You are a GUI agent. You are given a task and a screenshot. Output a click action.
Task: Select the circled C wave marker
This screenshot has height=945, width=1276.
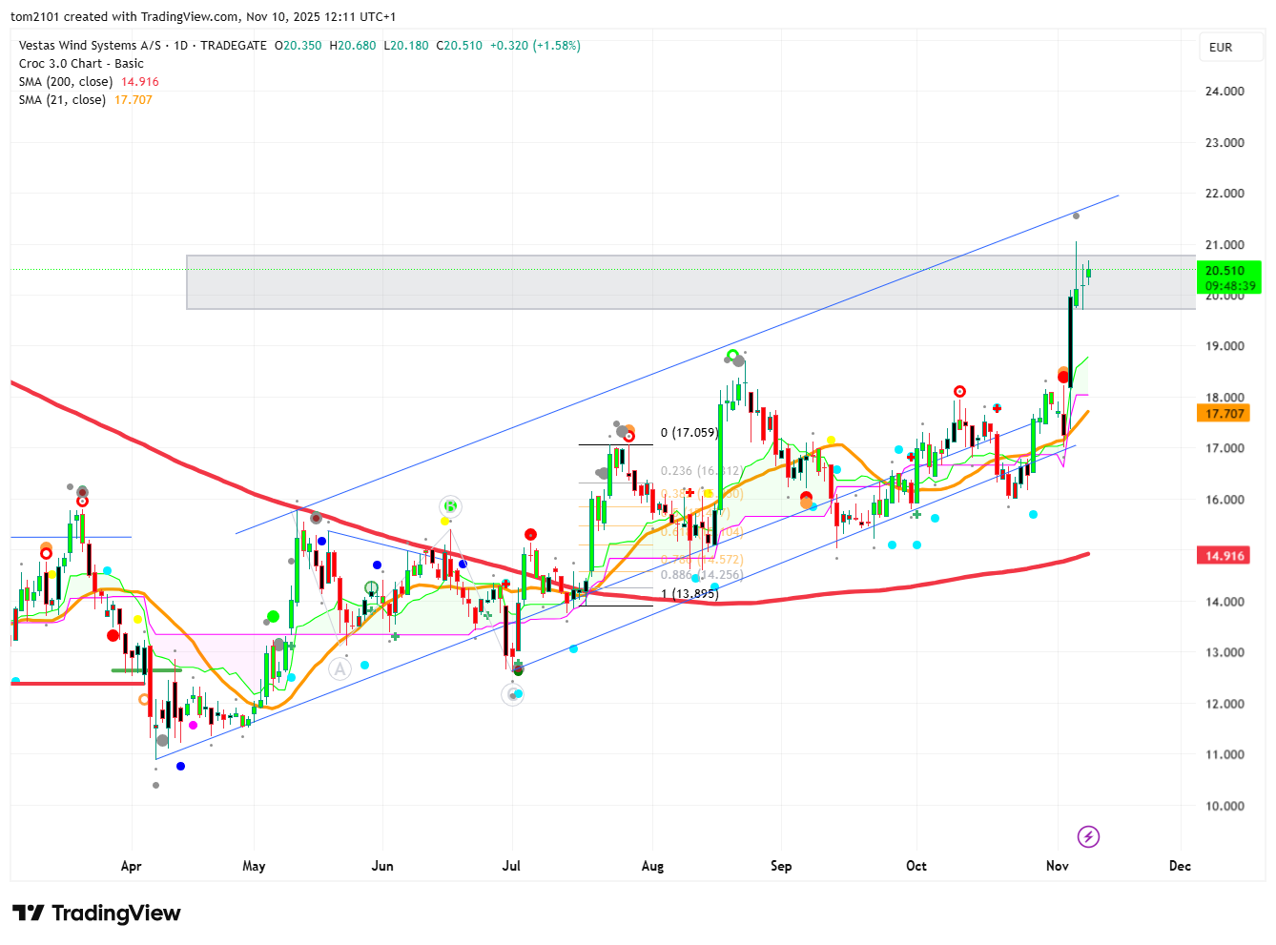click(512, 695)
